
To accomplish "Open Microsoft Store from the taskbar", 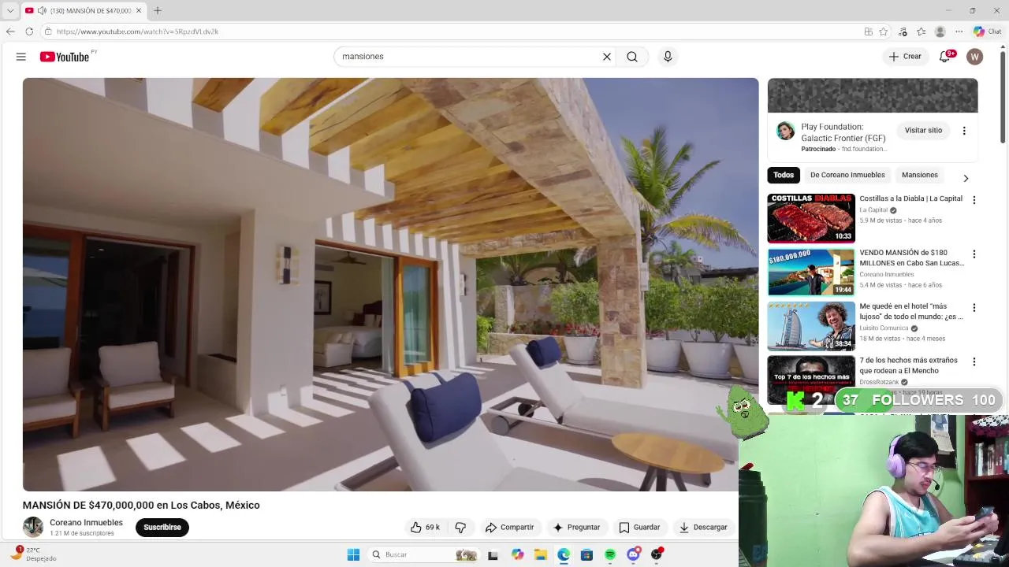I will pyautogui.click(x=586, y=555).
